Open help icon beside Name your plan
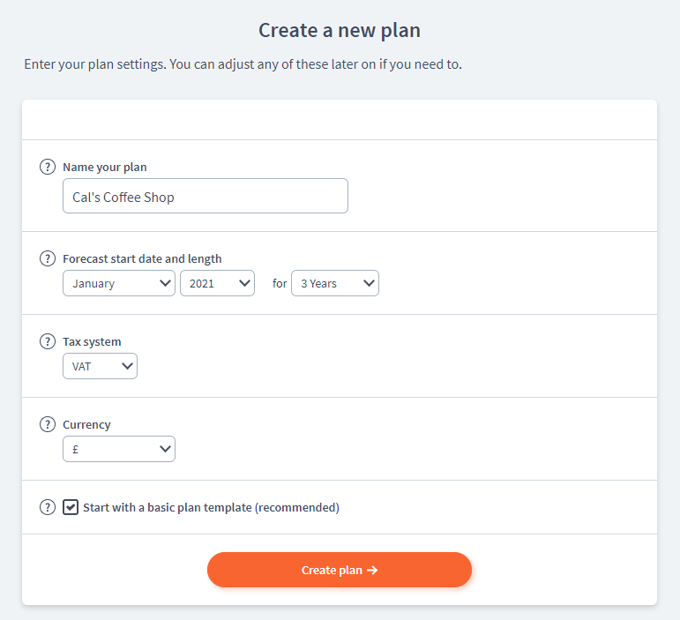This screenshot has height=620, width=680. click(48, 167)
